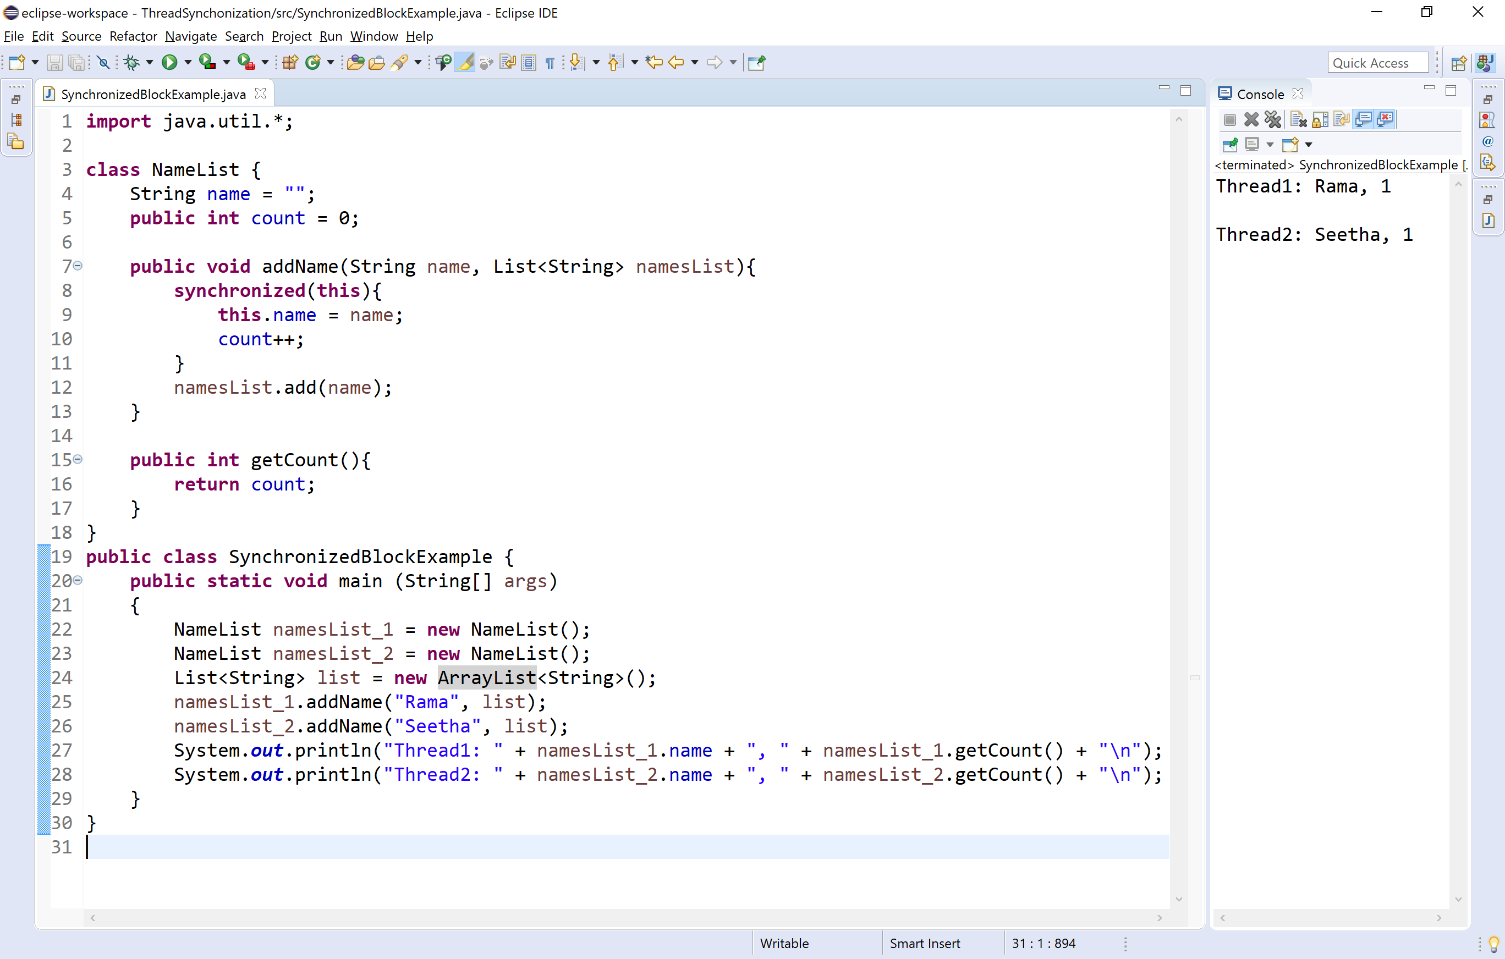1505x959 pixels.
Task: Remove All Terminated Launches double-X icon
Action: [x=1272, y=119]
